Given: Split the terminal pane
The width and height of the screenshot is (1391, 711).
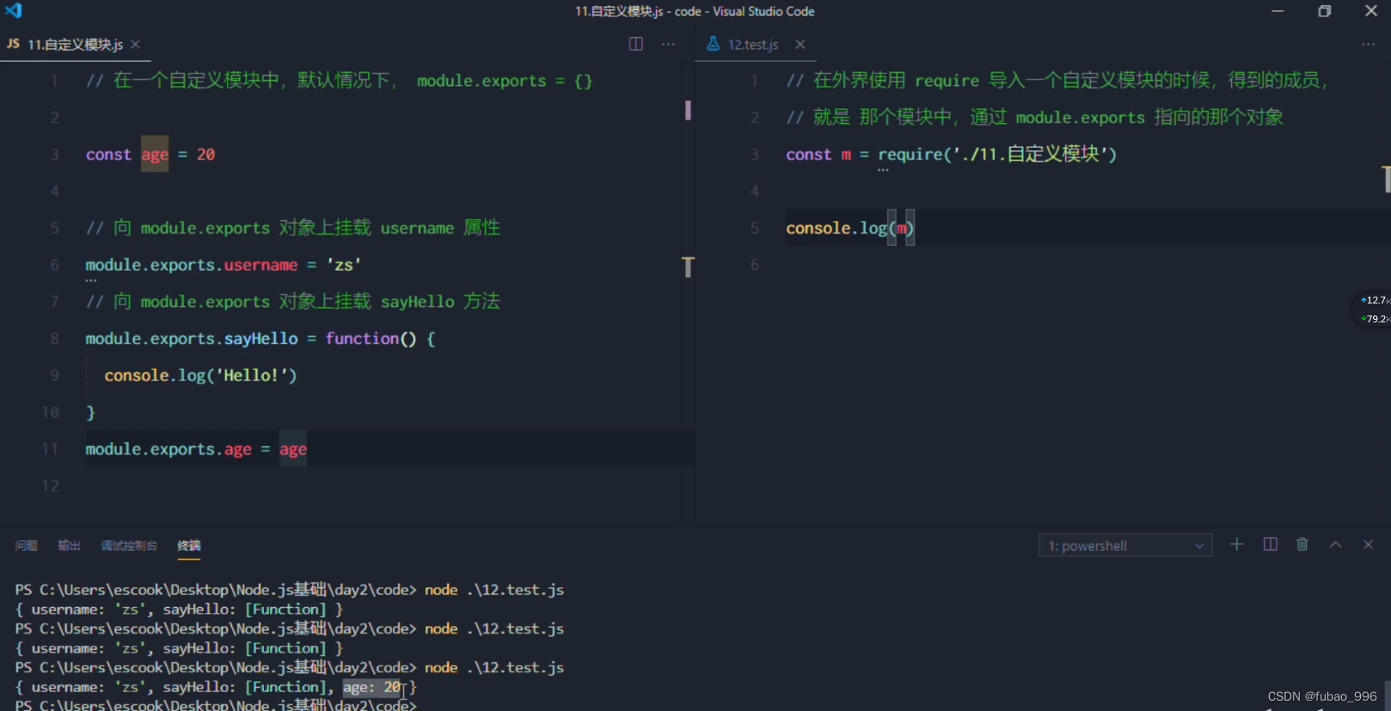Looking at the screenshot, I should [x=1270, y=544].
